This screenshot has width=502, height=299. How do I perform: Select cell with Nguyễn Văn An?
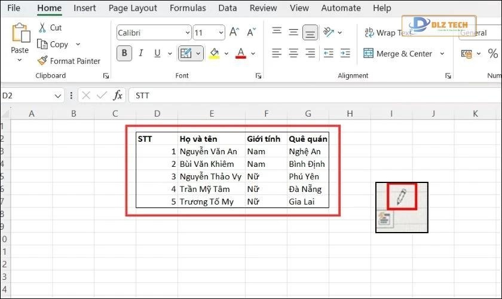(212, 151)
